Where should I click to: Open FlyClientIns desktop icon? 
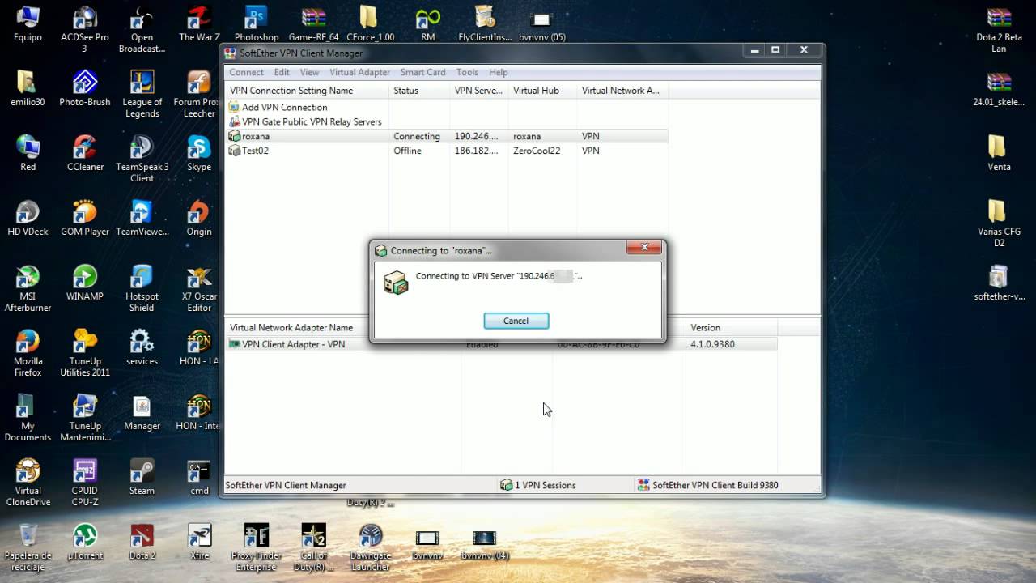[x=485, y=24]
